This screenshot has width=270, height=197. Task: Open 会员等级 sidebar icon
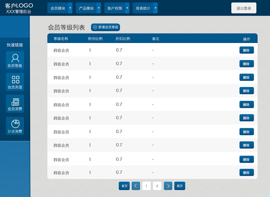15,60
